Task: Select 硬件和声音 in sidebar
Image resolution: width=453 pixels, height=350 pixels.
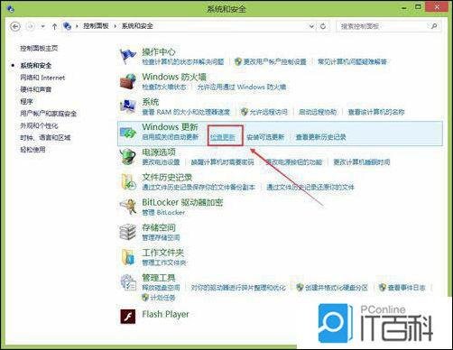Action: tap(36, 89)
